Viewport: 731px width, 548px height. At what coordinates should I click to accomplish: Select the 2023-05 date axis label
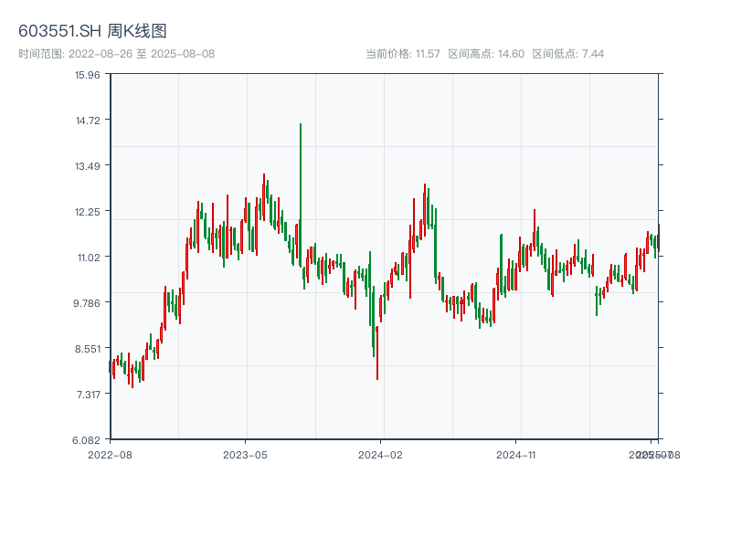pos(245,454)
